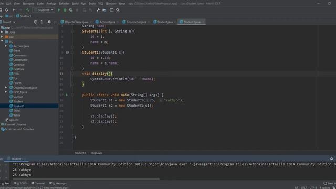336x189 pixels.
Task: Open the Messages tool window
Action: (x=58, y=183)
